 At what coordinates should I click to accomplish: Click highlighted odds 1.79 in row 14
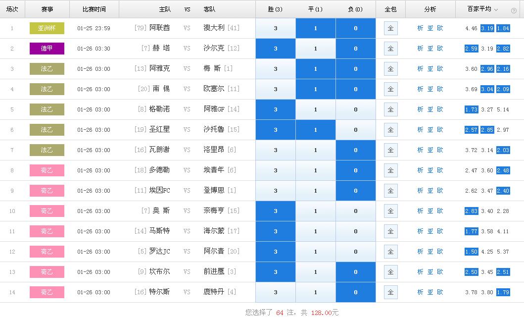pyautogui.click(x=503, y=293)
